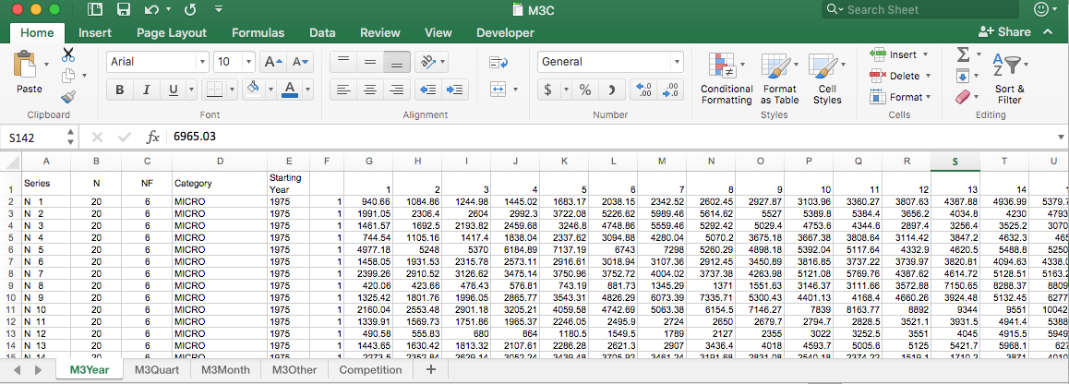Click the Cut scissors icon
This screenshot has height=384, width=1069.
tap(68, 55)
